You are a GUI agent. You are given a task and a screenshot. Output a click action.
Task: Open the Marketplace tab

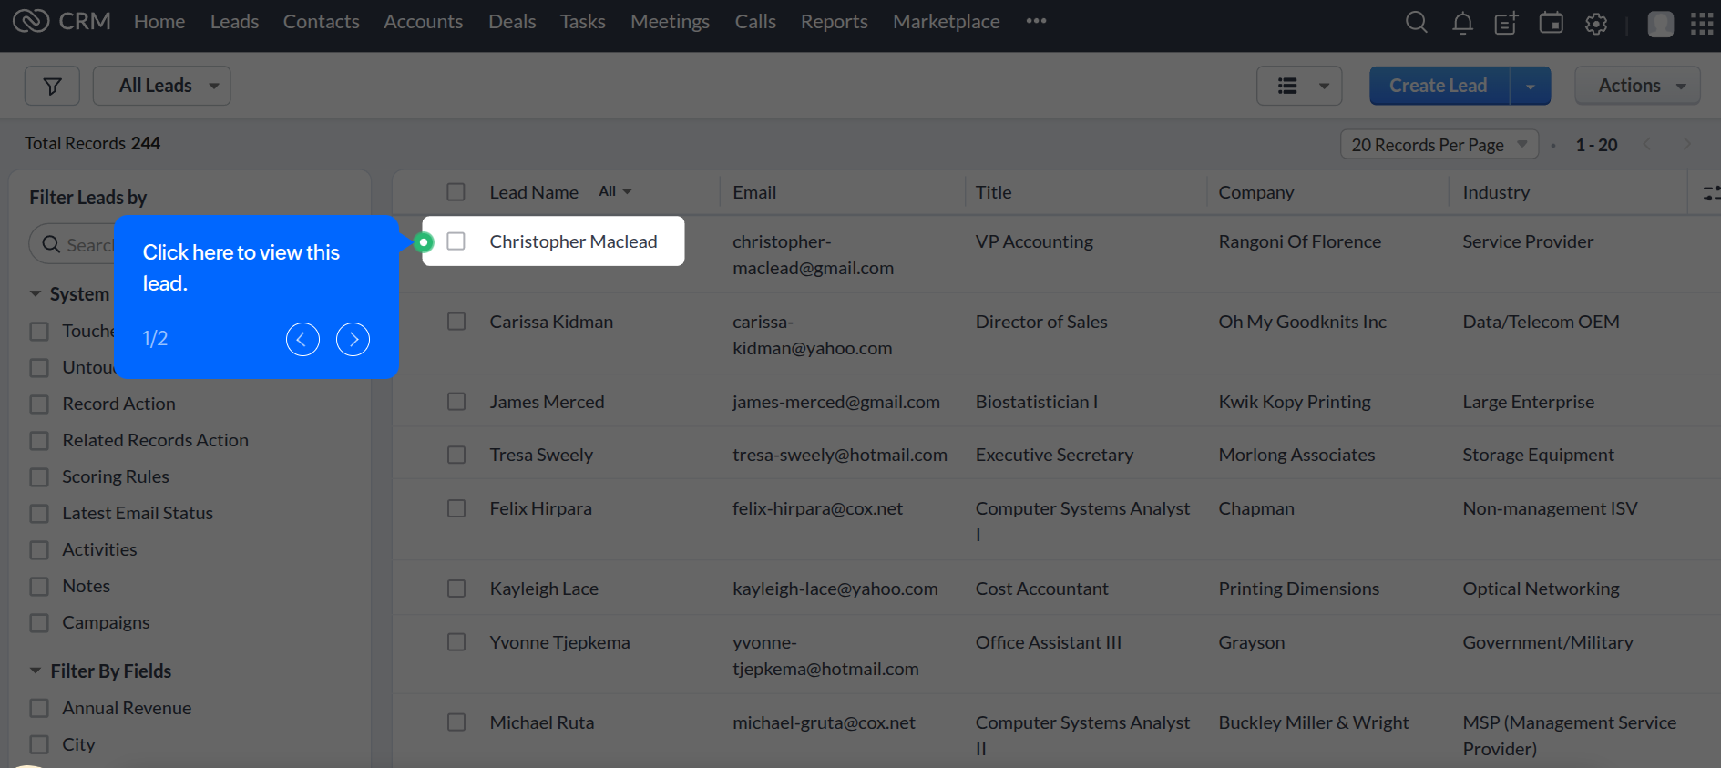[x=946, y=21]
